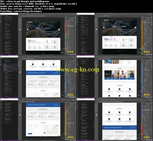The image size is (153, 141).
Task: Open the video frame stamped 00:08:24
Action: (x=38, y=77)
